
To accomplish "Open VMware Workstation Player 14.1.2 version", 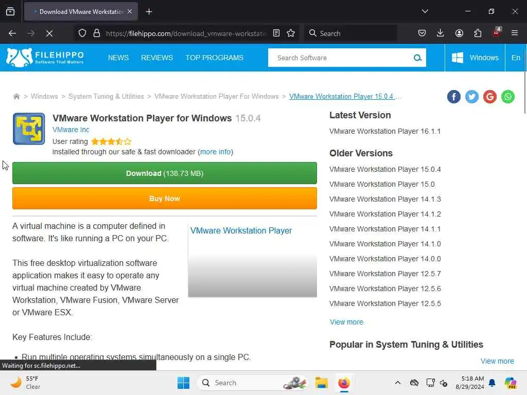I will tap(385, 214).
